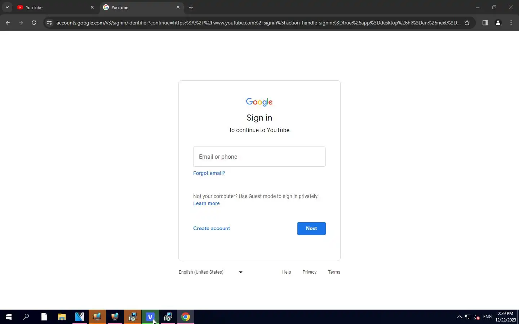Open taskbar search magnifier
The width and height of the screenshot is (519, 324).
pyautogui.click(x=26, y=317)
